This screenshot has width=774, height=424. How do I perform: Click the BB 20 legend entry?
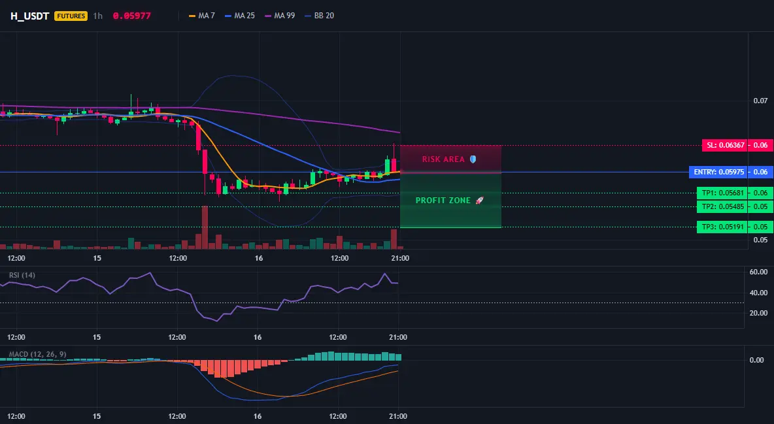pyautogui.click(x=320, y=16)
